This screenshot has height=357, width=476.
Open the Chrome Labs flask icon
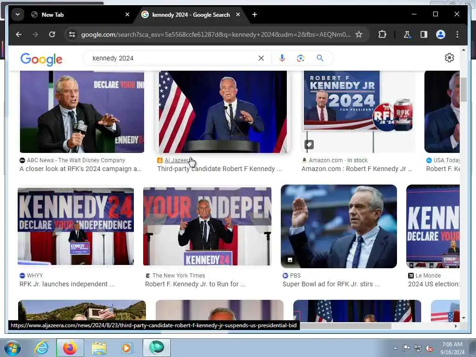point(407,34)
